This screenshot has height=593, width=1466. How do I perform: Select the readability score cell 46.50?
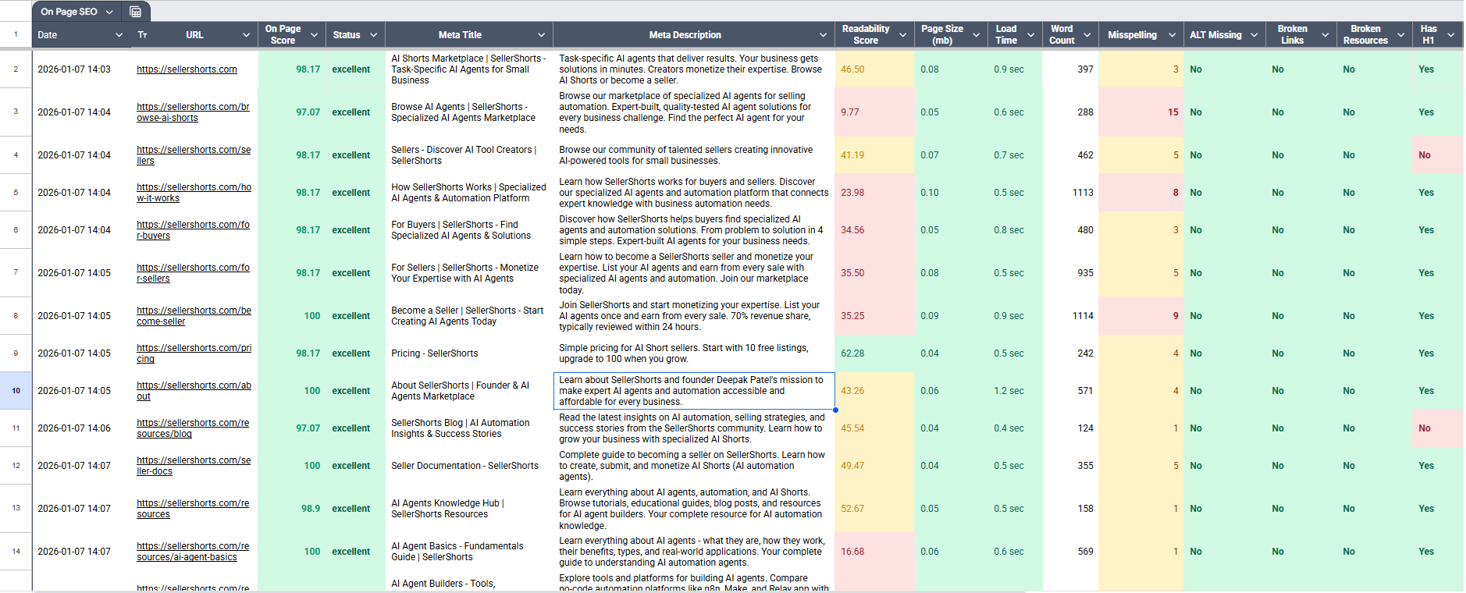[874, 69]
